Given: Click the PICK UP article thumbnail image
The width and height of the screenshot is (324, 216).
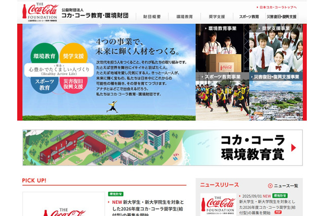Looking at the screenshot, I should [64, 204].
